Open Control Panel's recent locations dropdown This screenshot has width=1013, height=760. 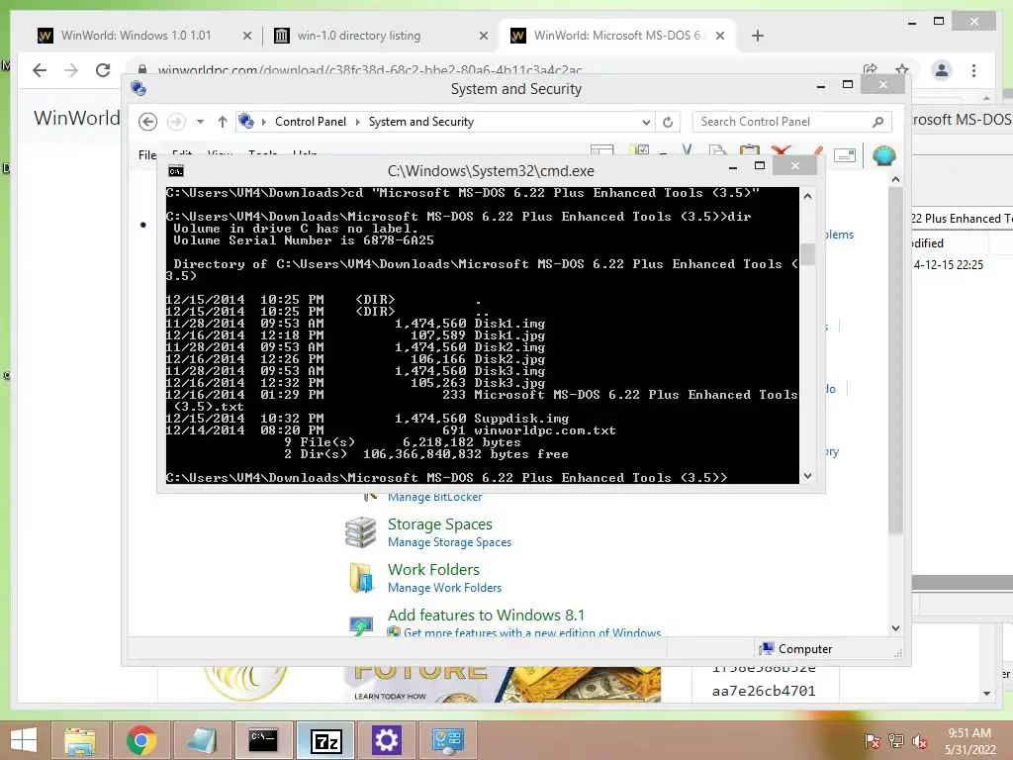point(200,122)
